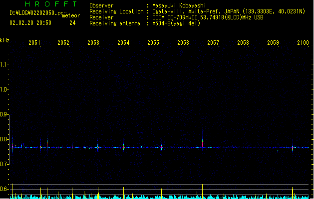This screenshot has height=199, width=314.
Task: Click the 1.0 kHz frequency label
Action: click(4, 90)
